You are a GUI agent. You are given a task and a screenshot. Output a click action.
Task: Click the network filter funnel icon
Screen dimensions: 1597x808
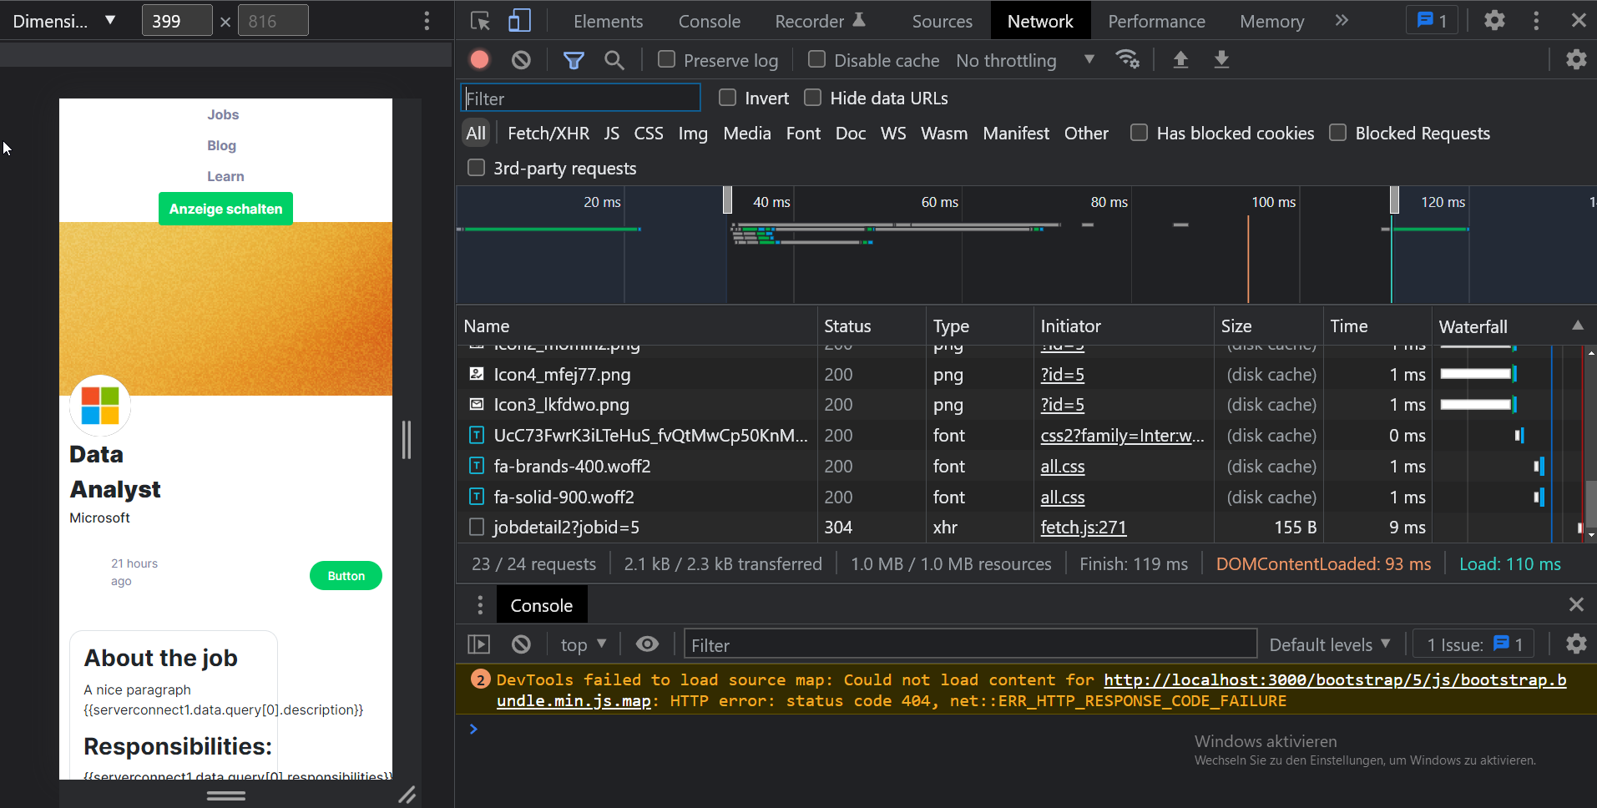coord(574,60)
